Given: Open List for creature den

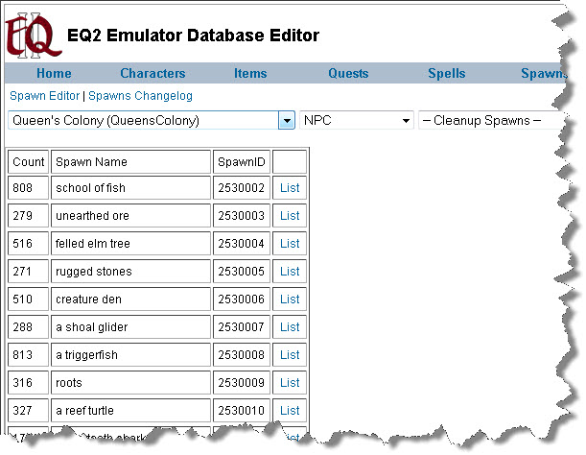Looking at the screenshot, I should pos(290,299).
